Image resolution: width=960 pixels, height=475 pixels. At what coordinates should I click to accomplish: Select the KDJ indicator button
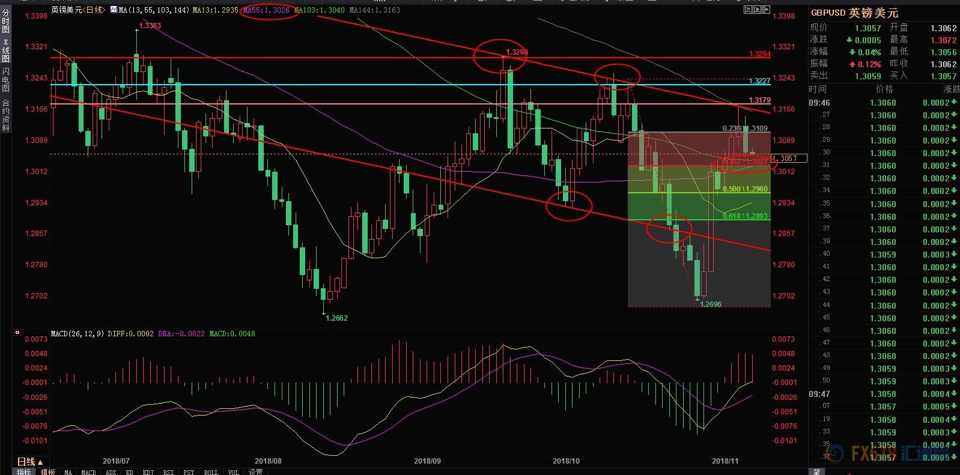[x=148, y=472]
